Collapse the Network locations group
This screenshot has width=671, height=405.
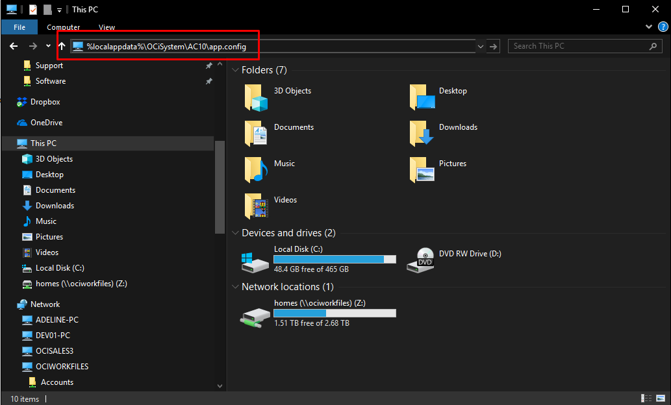click(235, 286)
